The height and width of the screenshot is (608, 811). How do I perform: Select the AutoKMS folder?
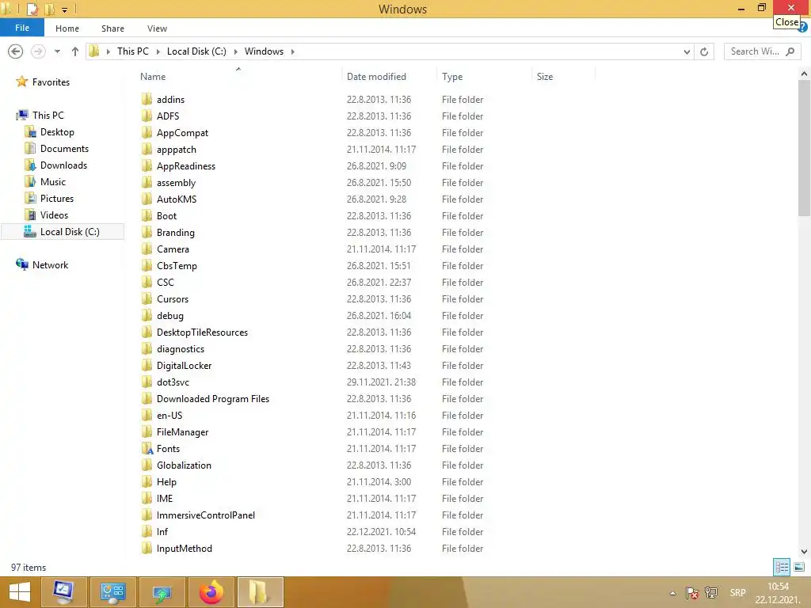click(x=177, y=199)
